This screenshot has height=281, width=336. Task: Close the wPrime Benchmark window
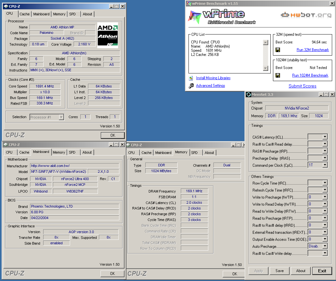[331, 3]
